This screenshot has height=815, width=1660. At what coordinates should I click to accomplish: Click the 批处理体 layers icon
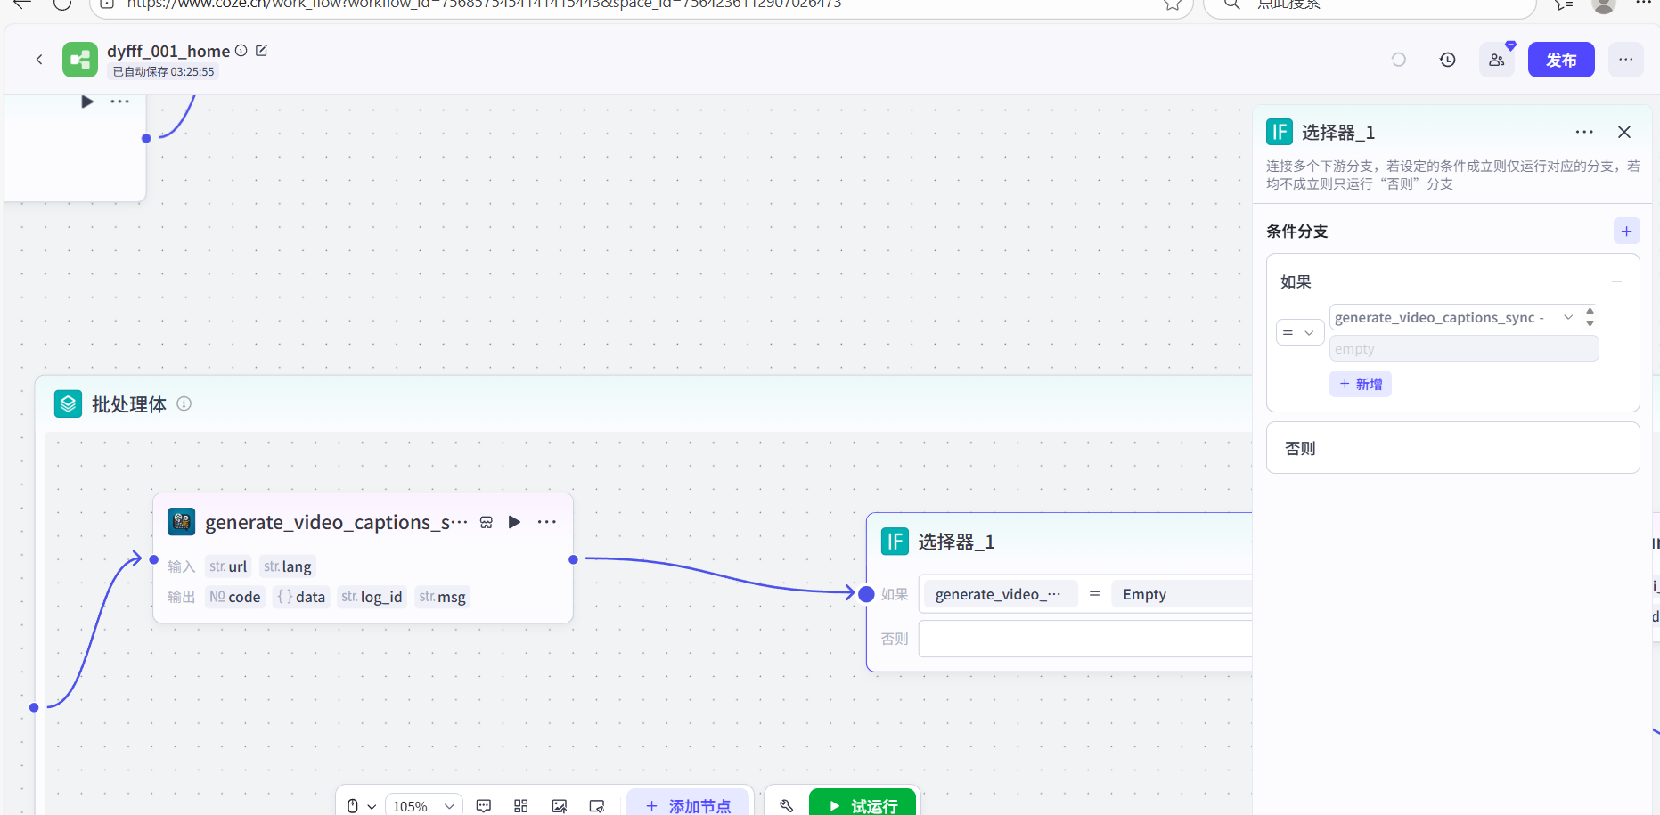(x=69, y=403)
